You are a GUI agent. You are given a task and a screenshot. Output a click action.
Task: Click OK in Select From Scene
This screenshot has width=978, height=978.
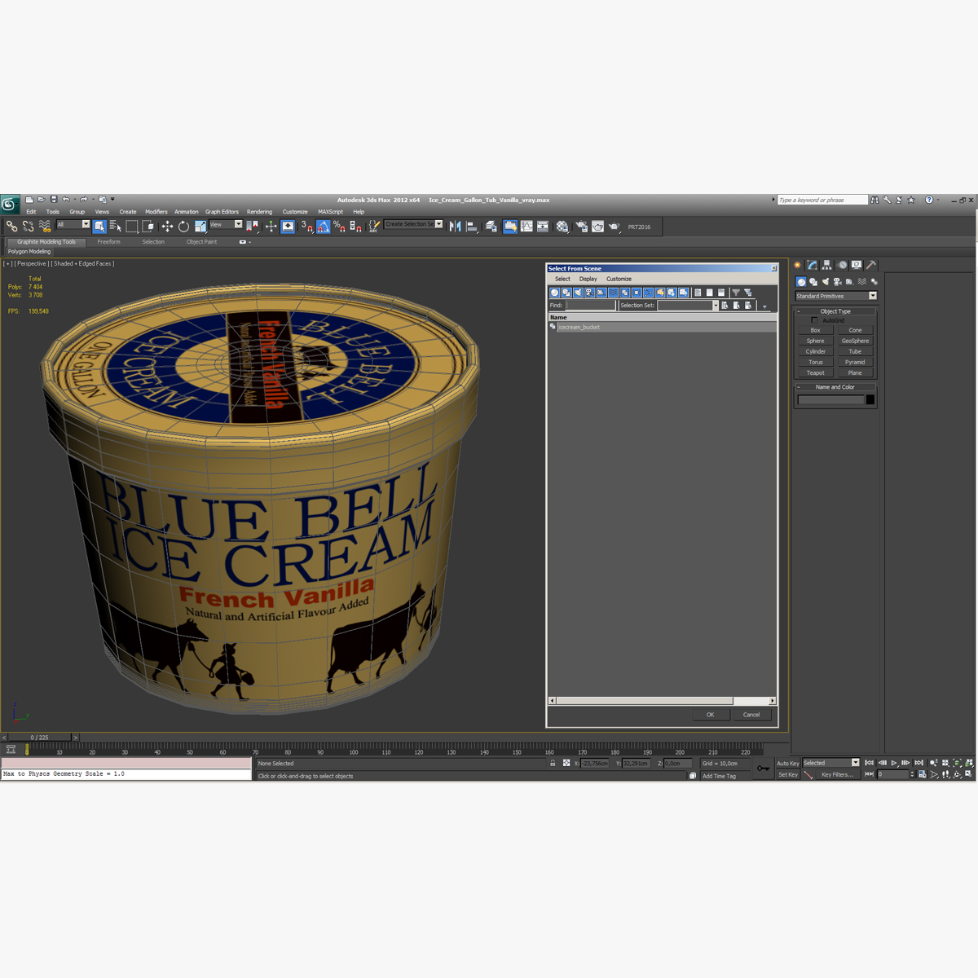coord(710,715)
